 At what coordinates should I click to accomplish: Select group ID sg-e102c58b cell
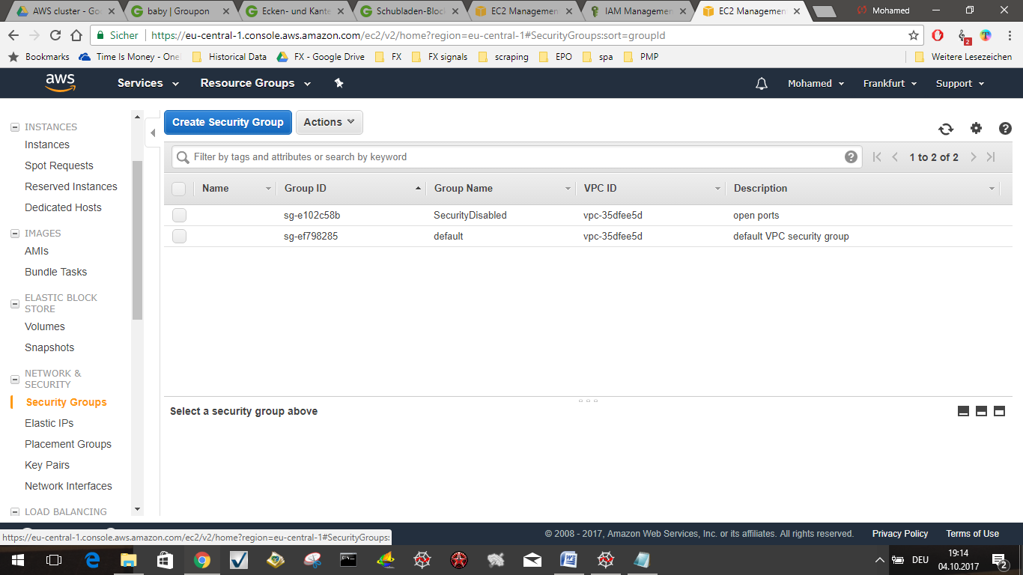click(x=312, y=216)
